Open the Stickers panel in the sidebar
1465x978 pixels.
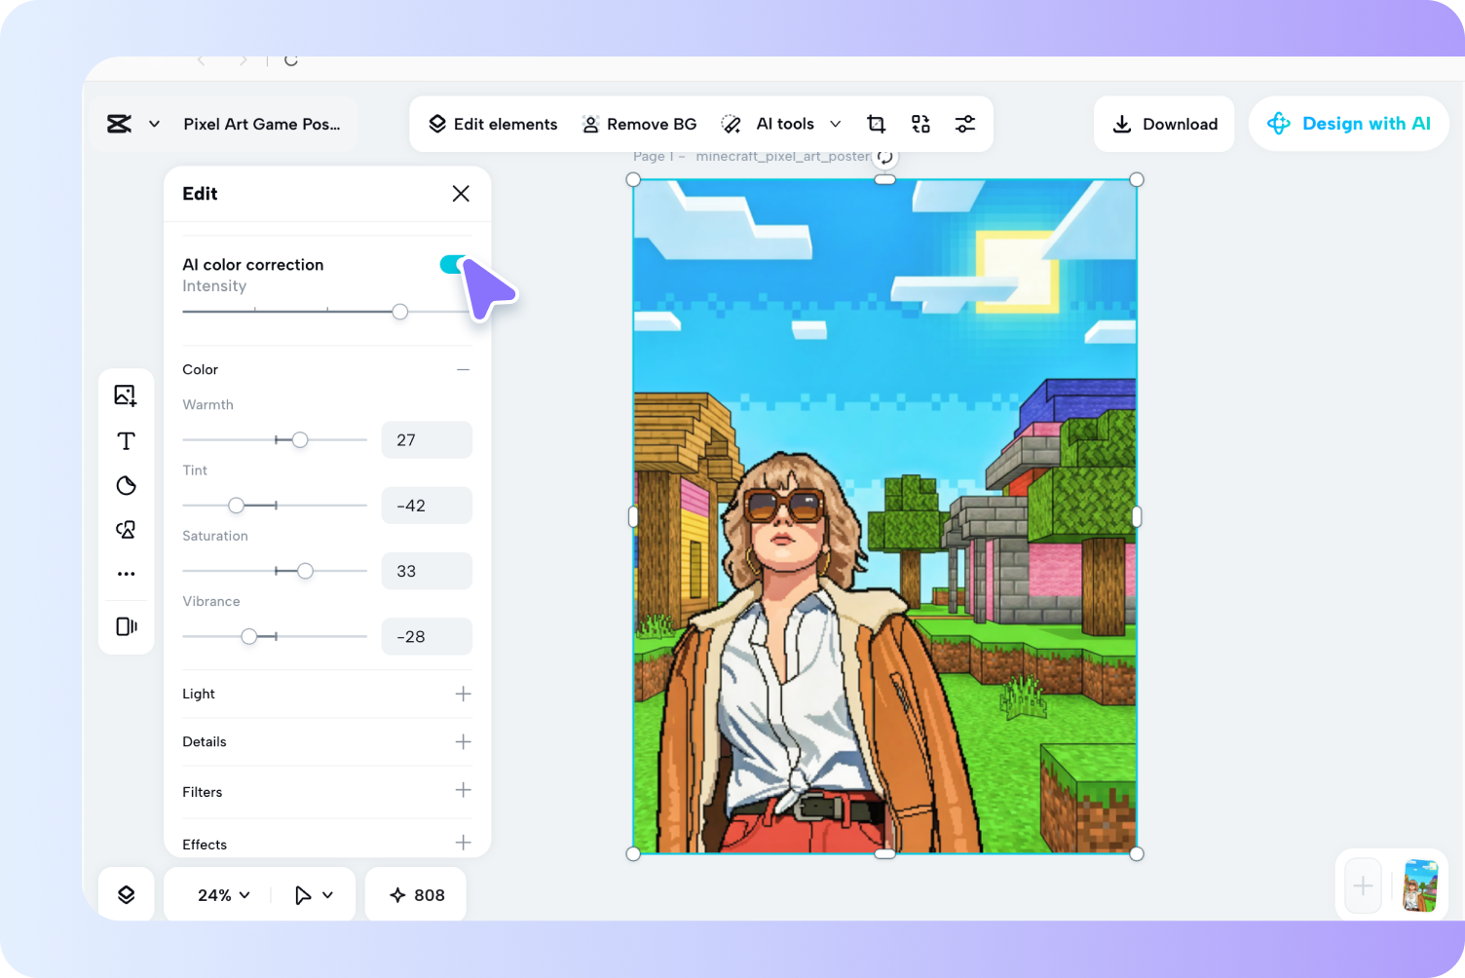[x=126, y=485]
